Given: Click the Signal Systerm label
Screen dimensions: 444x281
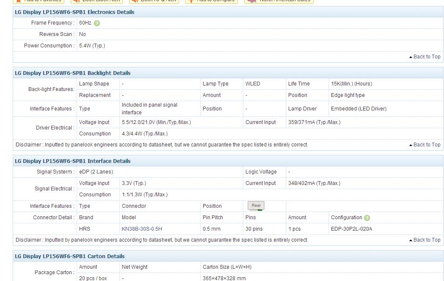Looking at the screenshot, I should (x=55, y=172).
